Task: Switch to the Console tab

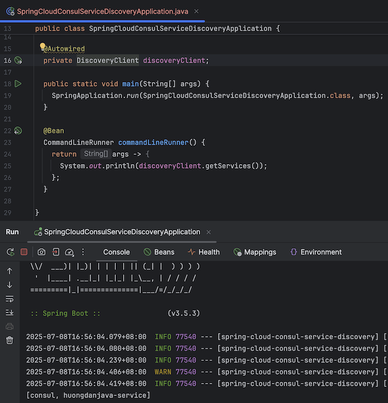Action: pos(116,252)
